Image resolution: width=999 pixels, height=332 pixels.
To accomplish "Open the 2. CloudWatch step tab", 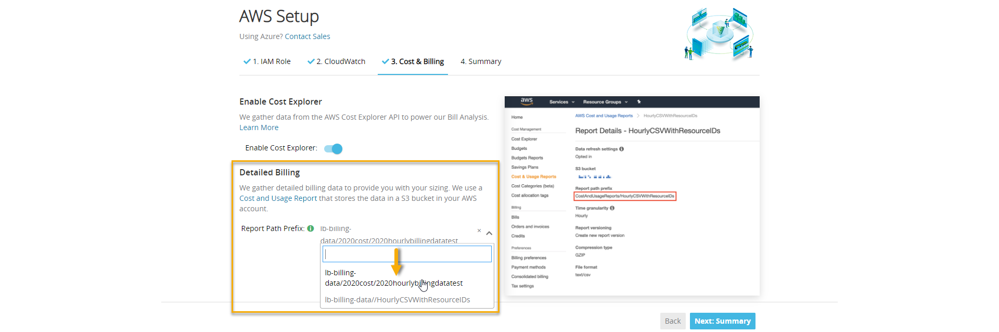I will tap(337, 61).
